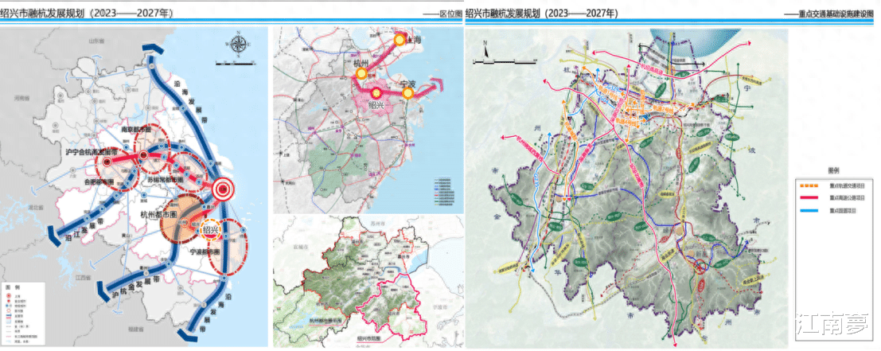Click the 绍兴市范围 label on the bottom map
Image resolution: width=881 pixels, height=351 pixels.
point(369,339)
